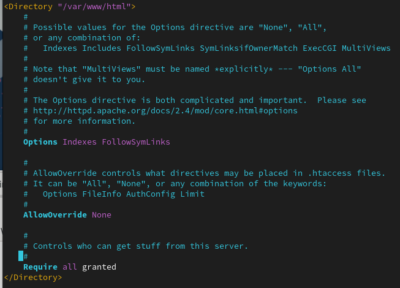
Task: Place cursor on the Options directive keyword
Action: [x=40, y=142]
